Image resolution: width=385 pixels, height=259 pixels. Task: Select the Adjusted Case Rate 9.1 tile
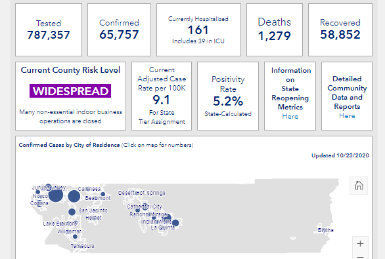click(x=162, y=96)
